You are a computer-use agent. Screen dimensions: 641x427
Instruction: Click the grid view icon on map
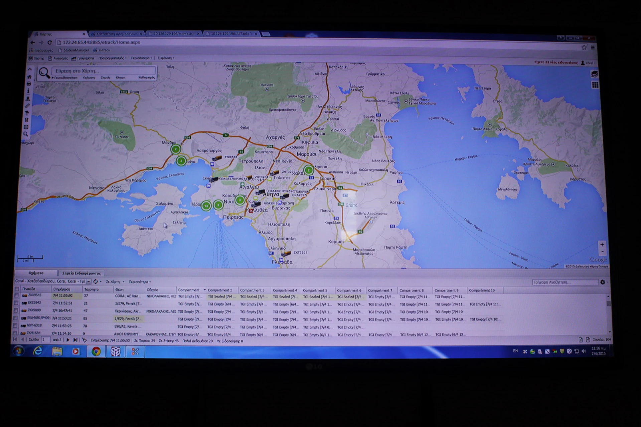(595, 85)
